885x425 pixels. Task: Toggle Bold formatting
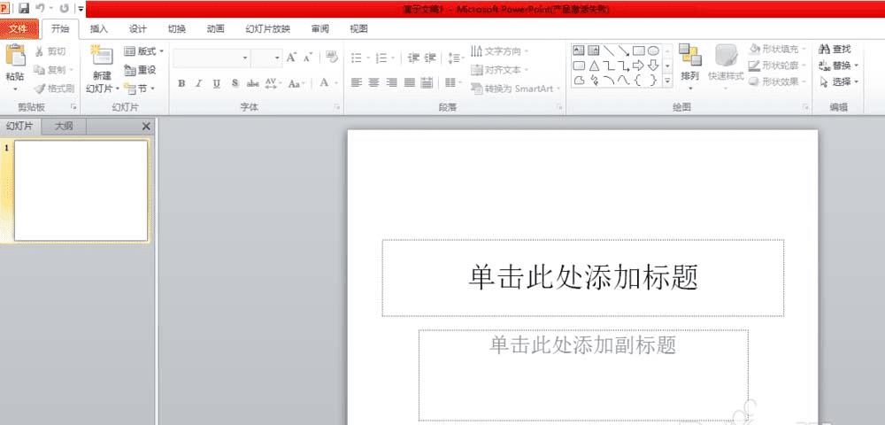[x=181, y=83]
